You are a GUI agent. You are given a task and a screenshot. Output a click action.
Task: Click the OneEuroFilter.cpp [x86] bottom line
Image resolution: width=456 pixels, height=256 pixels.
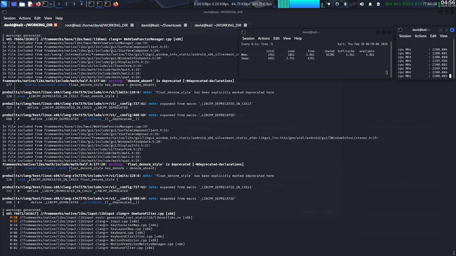point(87,248)
